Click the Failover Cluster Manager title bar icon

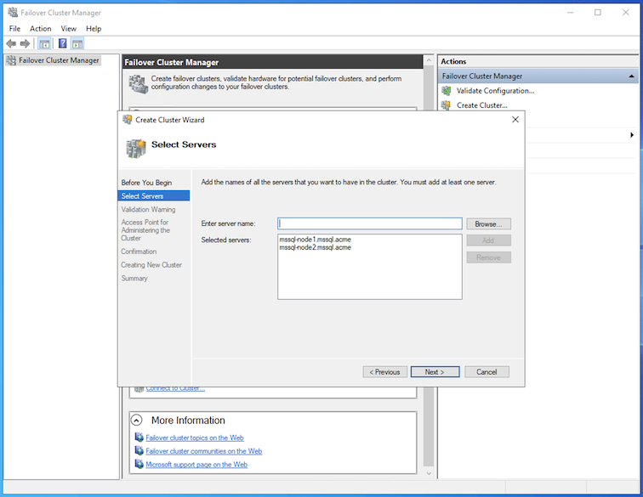tap(13, 12)
